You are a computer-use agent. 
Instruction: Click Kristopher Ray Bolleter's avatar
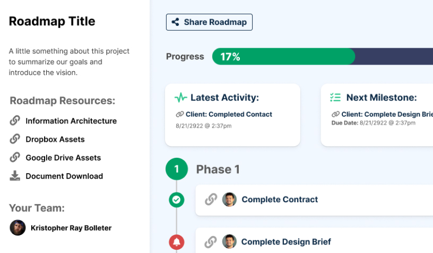tap(18, 228)
